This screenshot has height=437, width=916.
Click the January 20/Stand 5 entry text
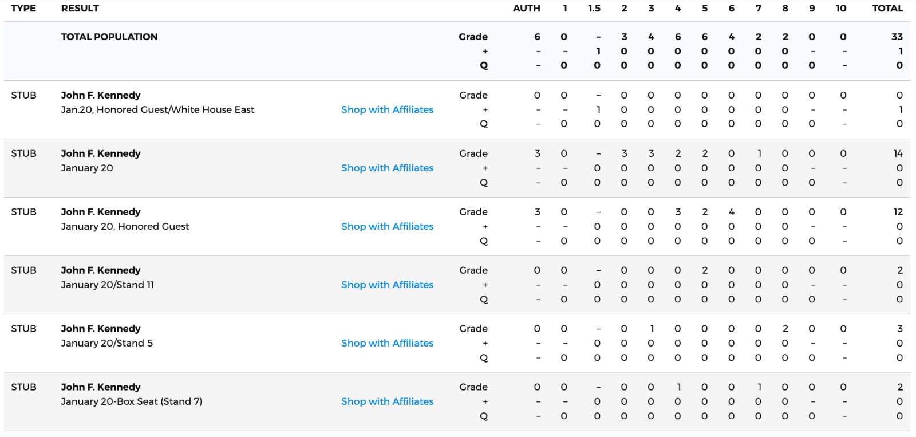[x=107, y=343]
